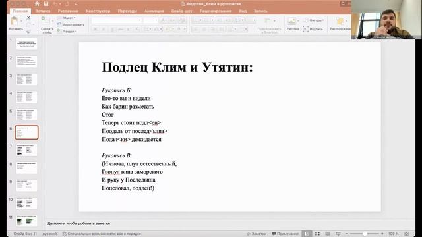Screen dimensions: 422x237
Task: Switch to Normal view icon in status bar
Action: point(307,234)
